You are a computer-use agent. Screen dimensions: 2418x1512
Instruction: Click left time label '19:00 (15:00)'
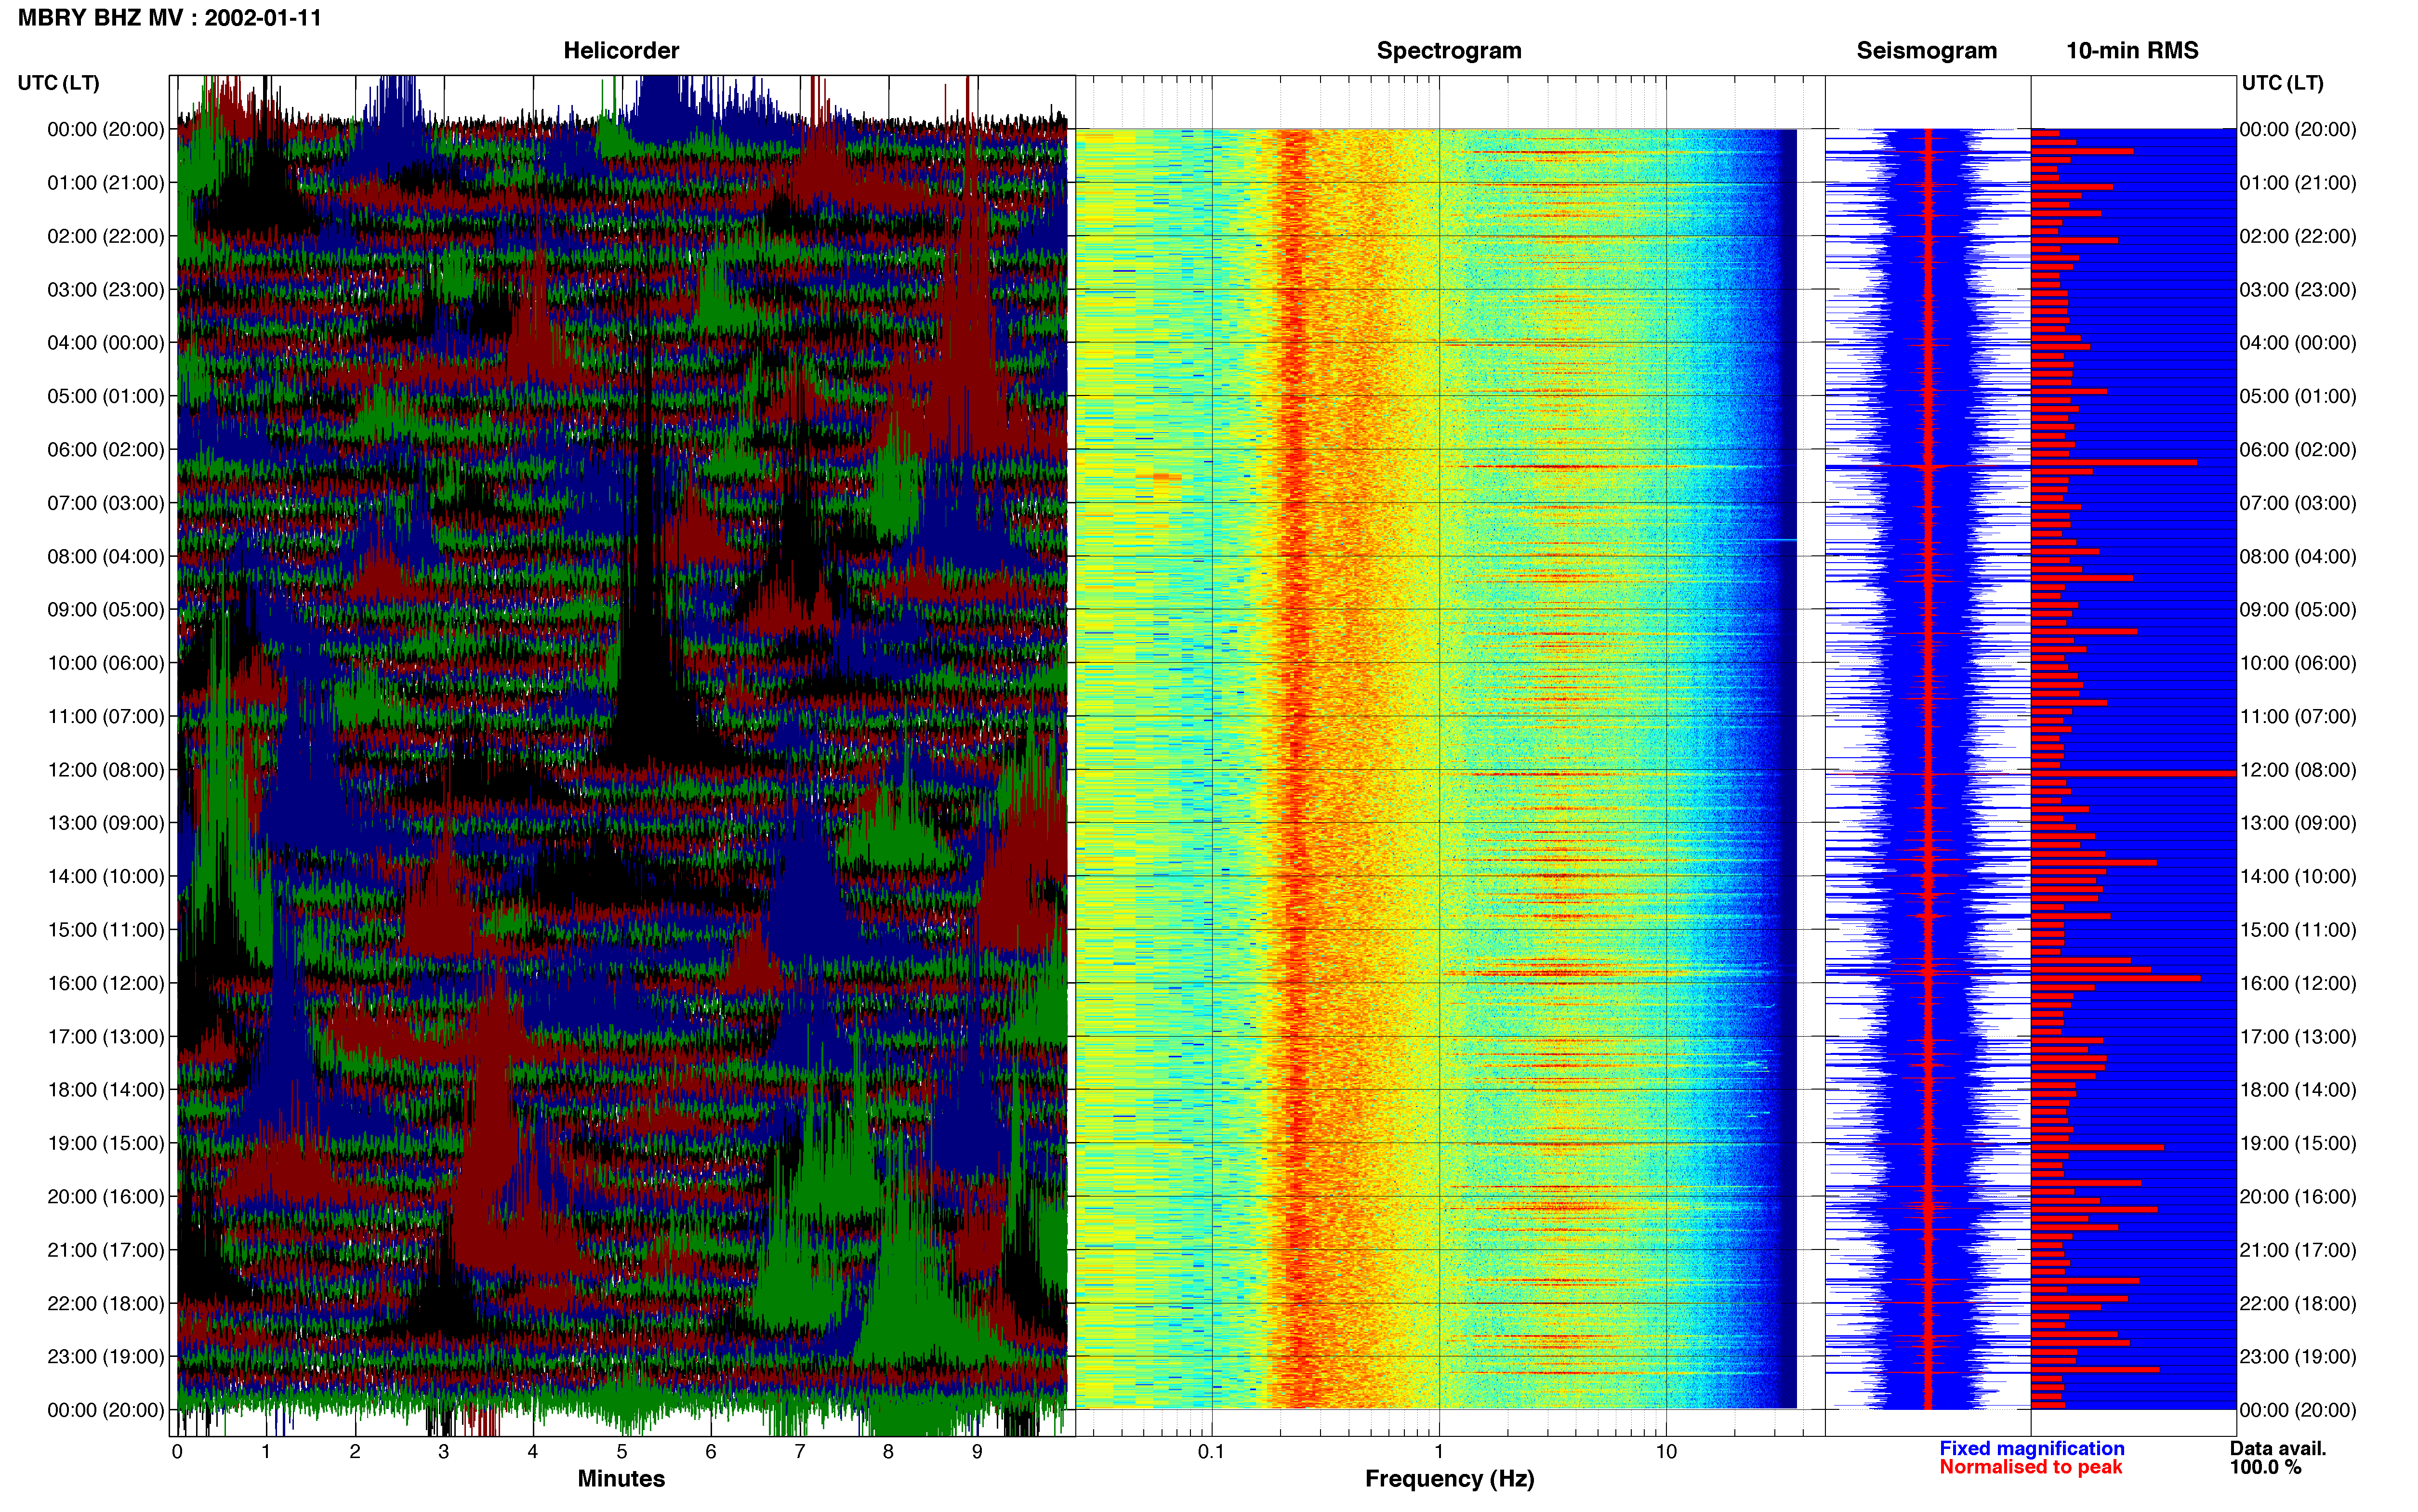106,1143
